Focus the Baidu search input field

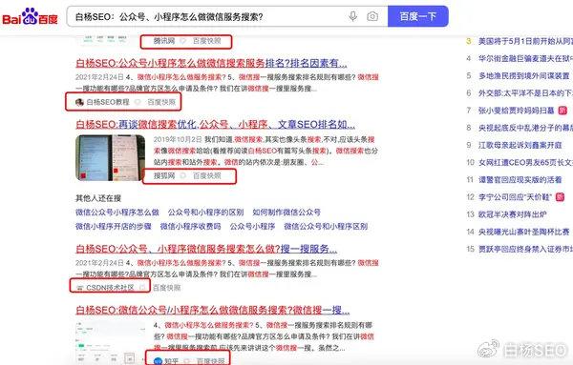(227, 16)
